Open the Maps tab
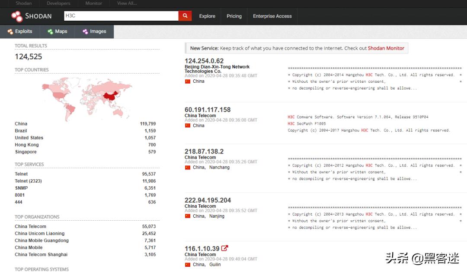This screenshot has height=272, width=467. [x=58, y=31]
